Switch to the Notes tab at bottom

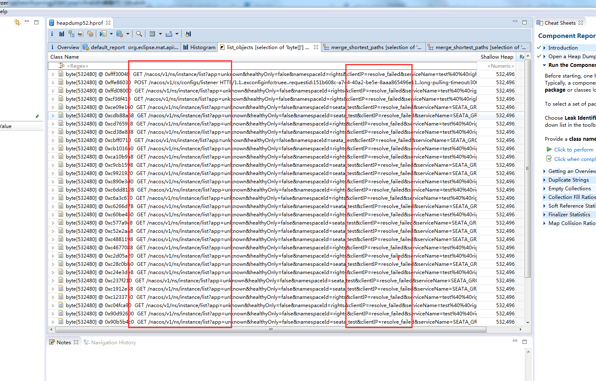point(64,342)
